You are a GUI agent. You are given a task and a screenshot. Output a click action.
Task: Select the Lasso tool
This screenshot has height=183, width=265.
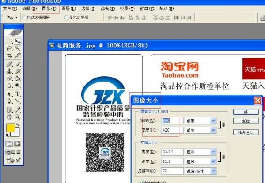tap(9, 48)
